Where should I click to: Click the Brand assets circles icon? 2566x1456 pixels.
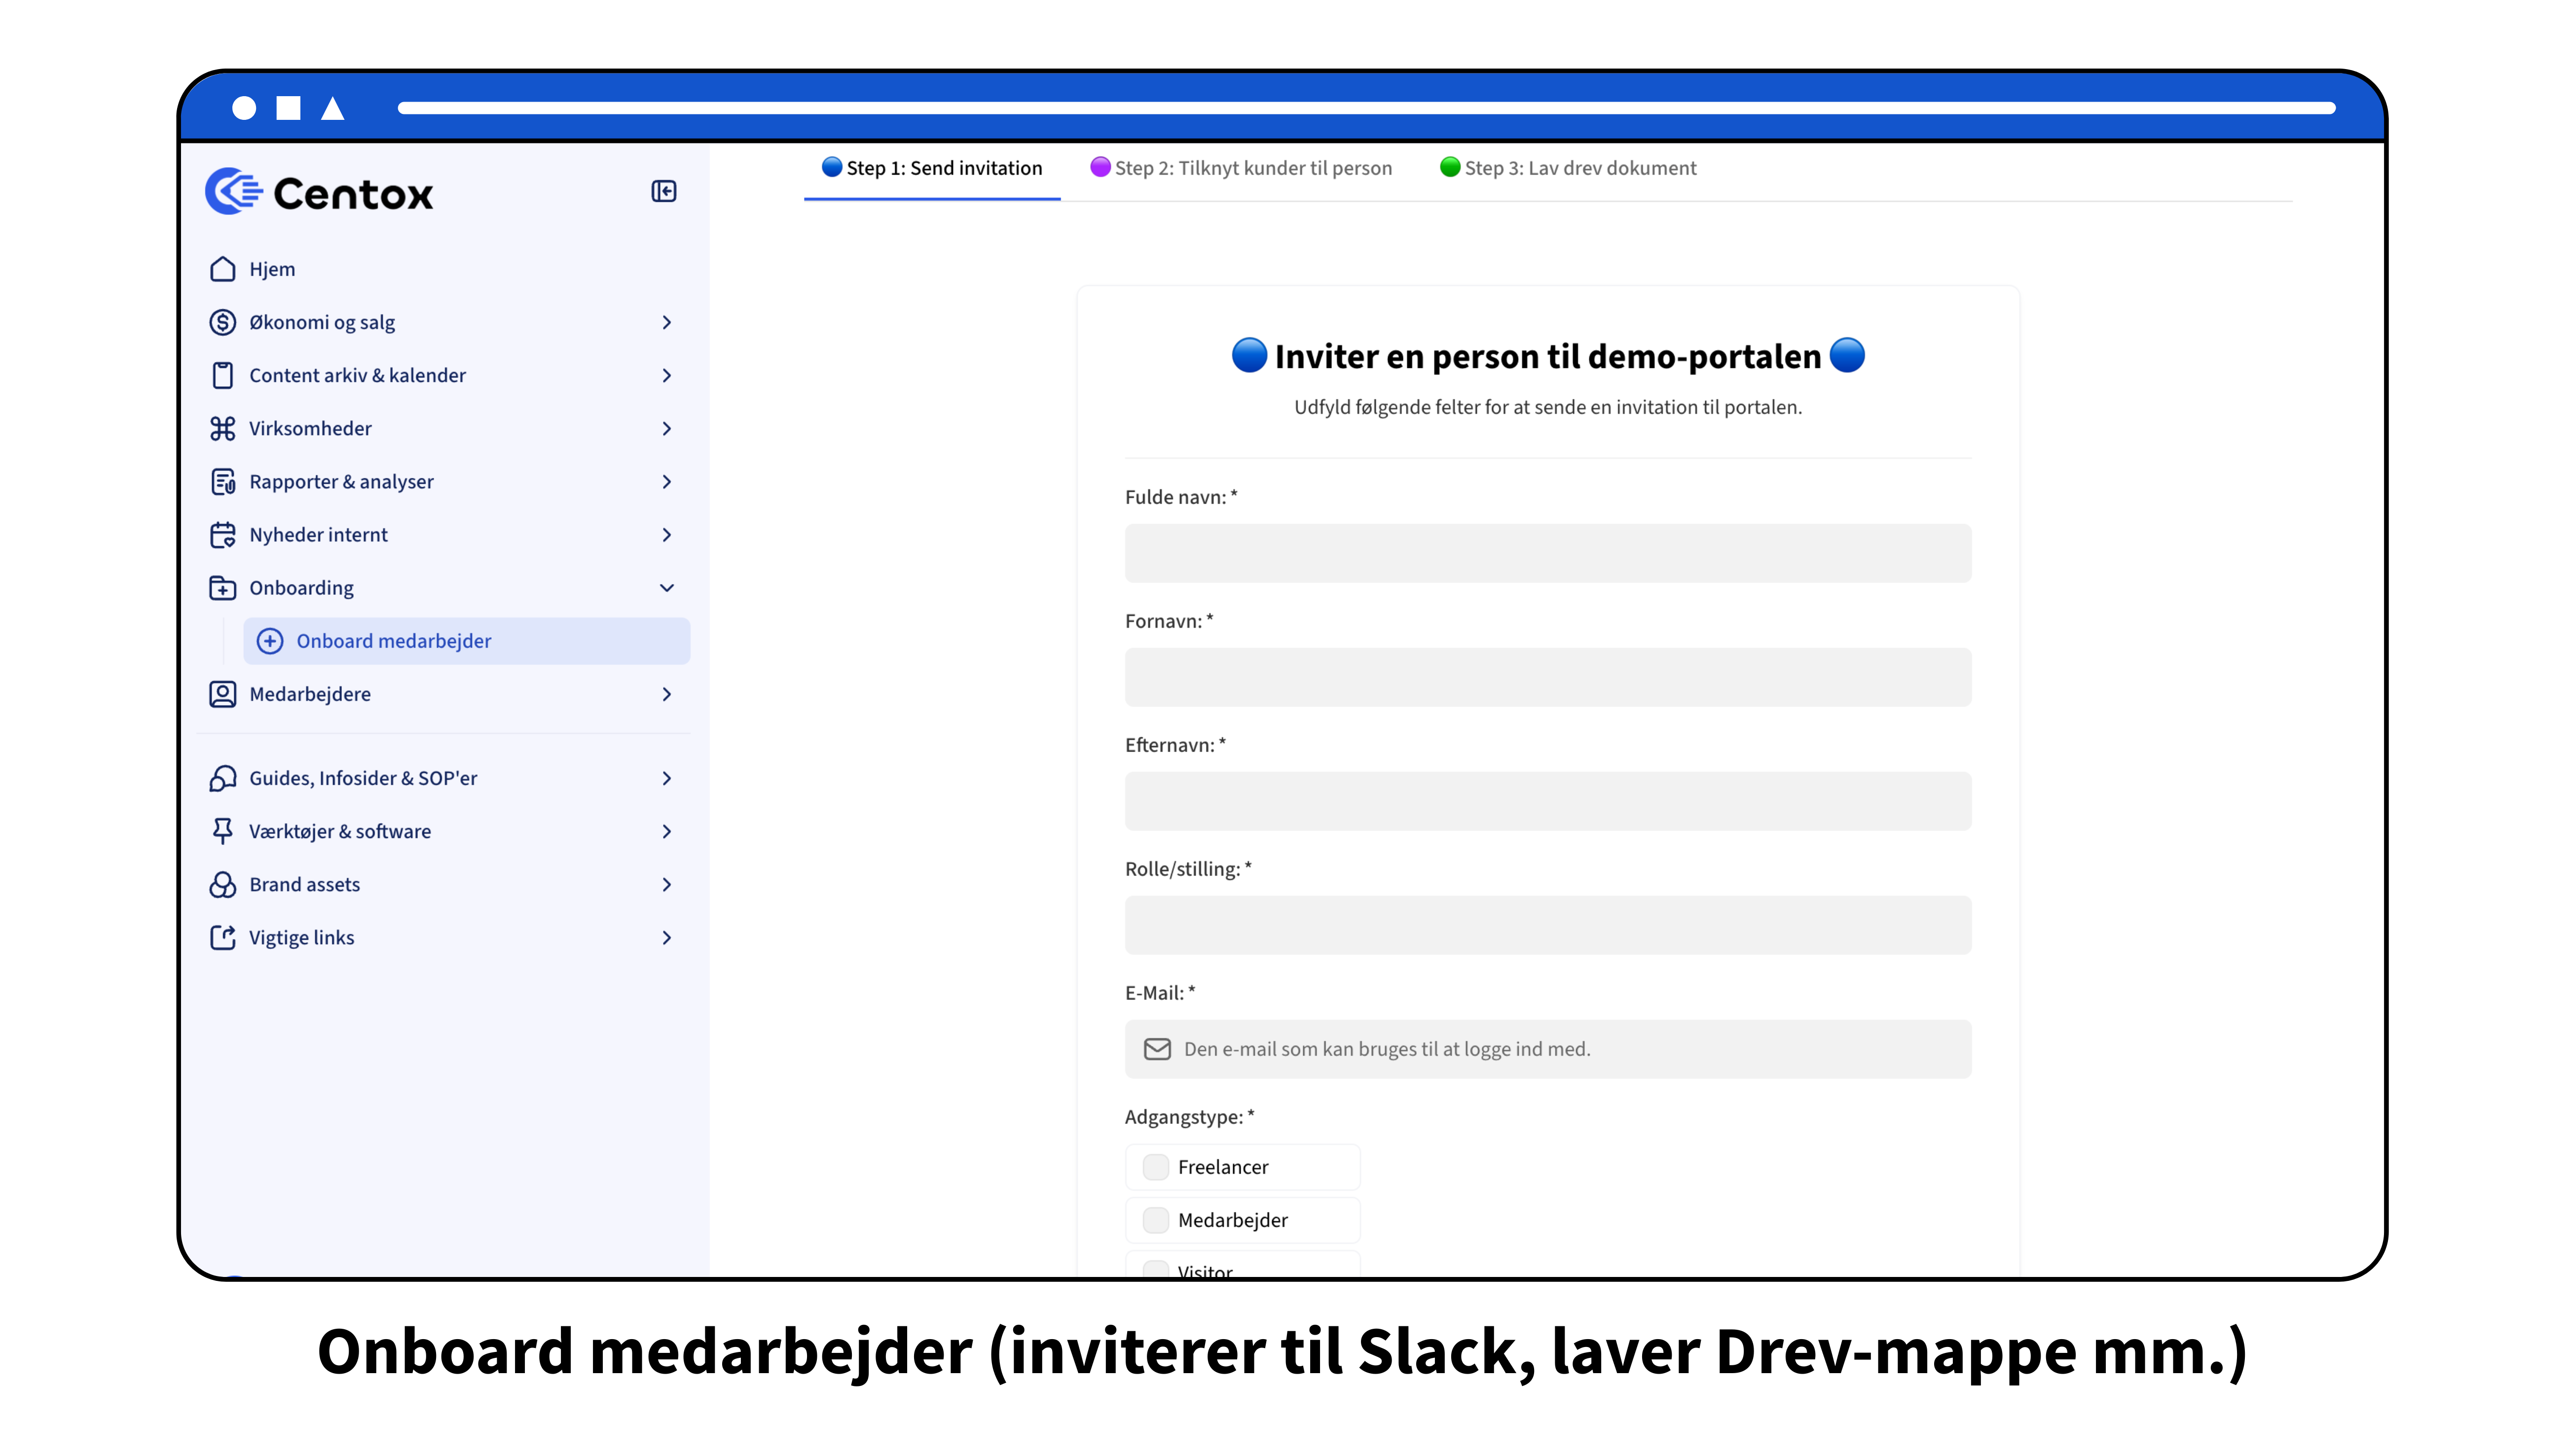click(x=222, y=884)
